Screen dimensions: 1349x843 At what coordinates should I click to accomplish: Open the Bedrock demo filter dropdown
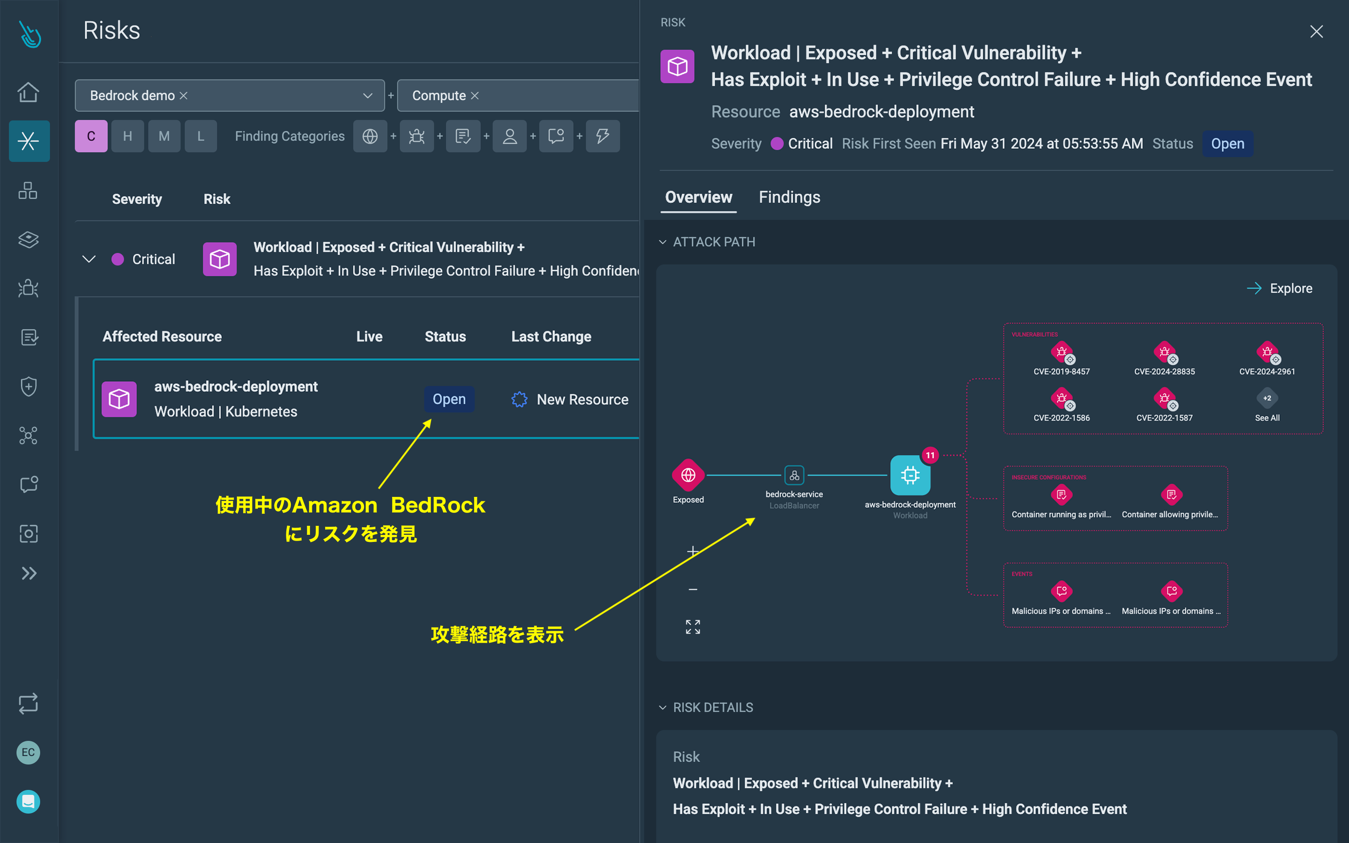366,95
